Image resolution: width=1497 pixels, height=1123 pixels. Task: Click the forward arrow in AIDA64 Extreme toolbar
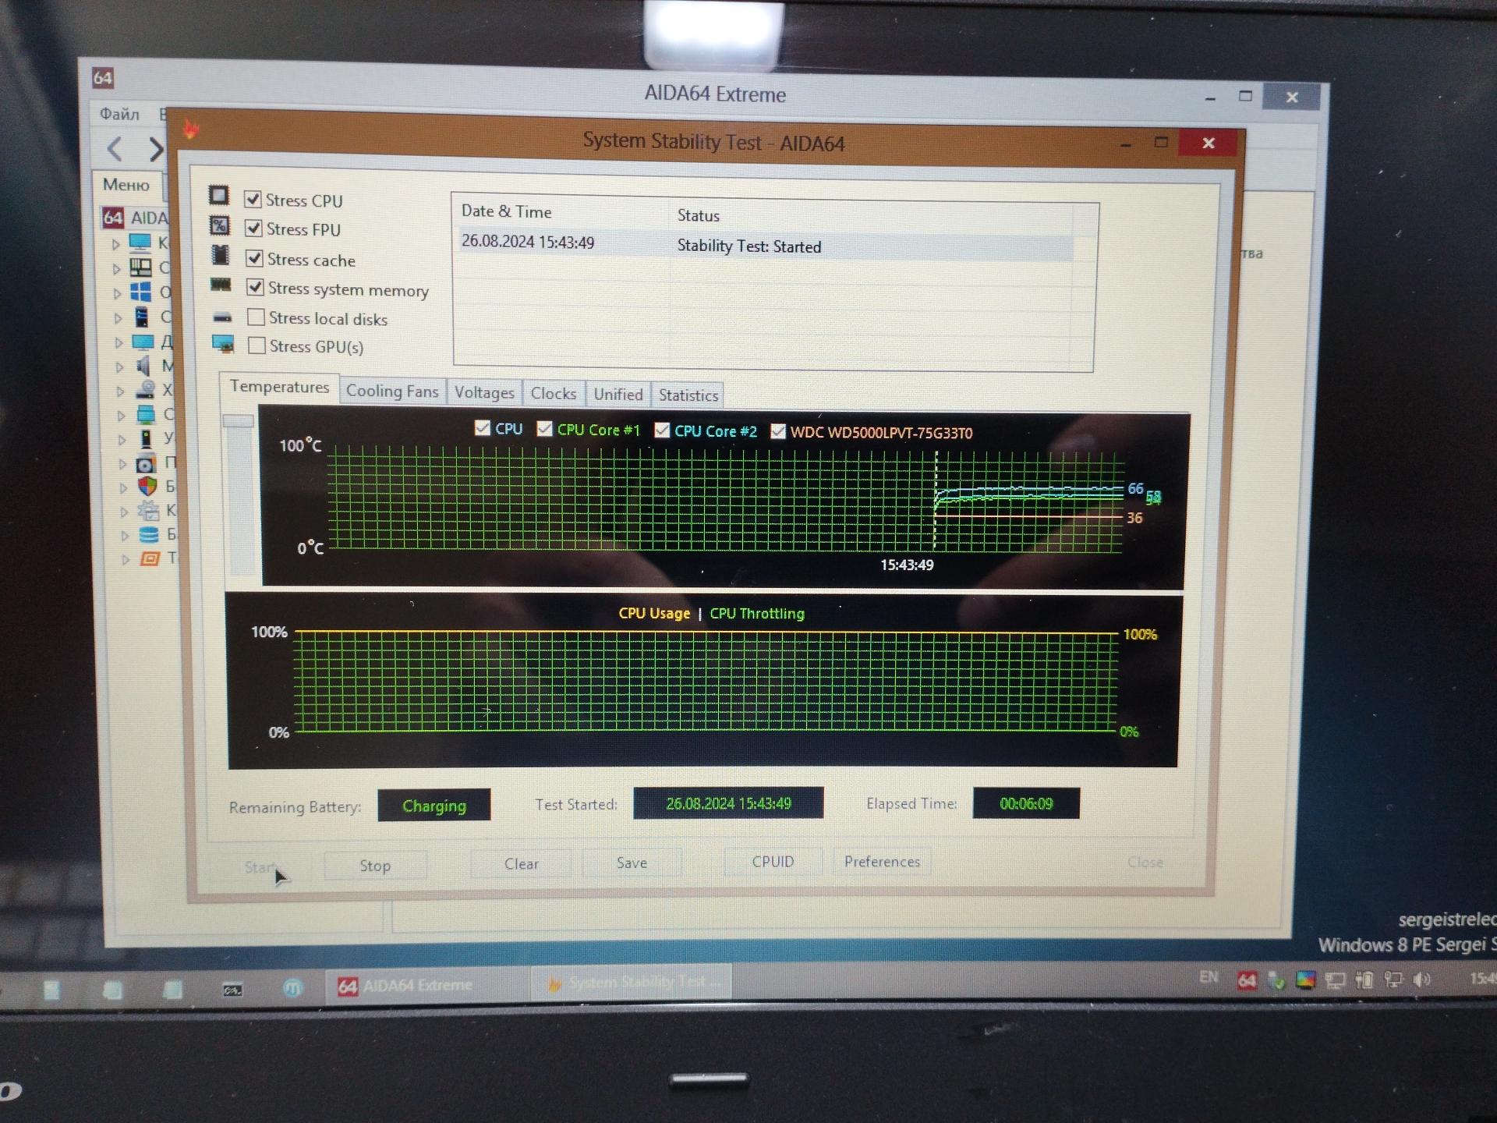point(156,148)
